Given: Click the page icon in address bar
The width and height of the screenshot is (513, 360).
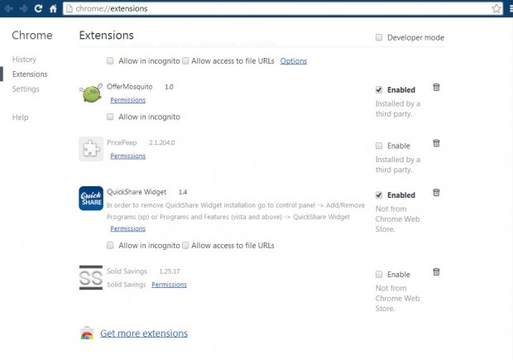Looking at the screenshot, I should (x=69, y=8).
